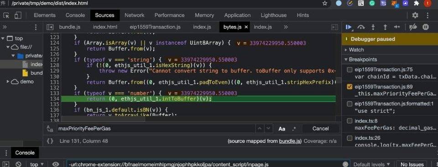The image size is (438, 167).
Task: Open the Hints panel
Action: click(x=303, y=15)
